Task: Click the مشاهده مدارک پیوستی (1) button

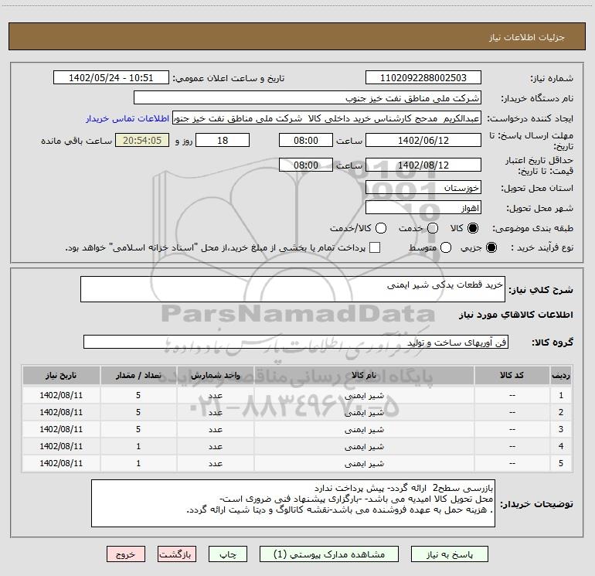Action: click(x=329, y=554)
